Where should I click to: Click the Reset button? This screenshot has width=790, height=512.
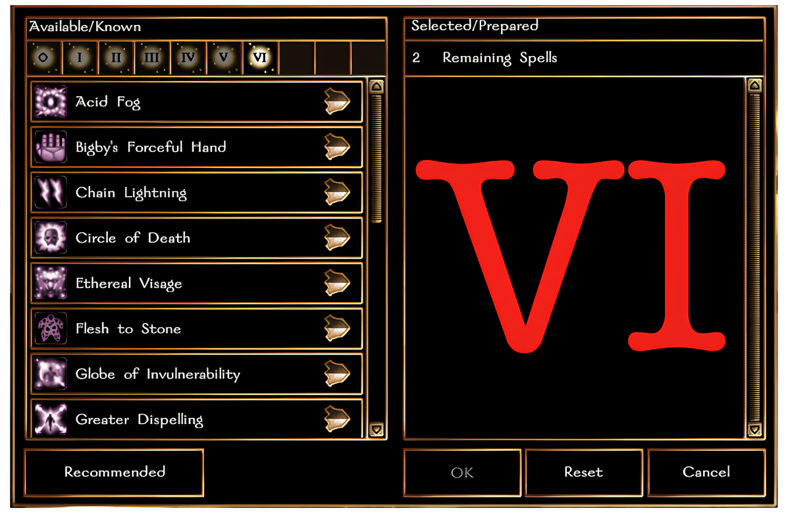(583, 473)
